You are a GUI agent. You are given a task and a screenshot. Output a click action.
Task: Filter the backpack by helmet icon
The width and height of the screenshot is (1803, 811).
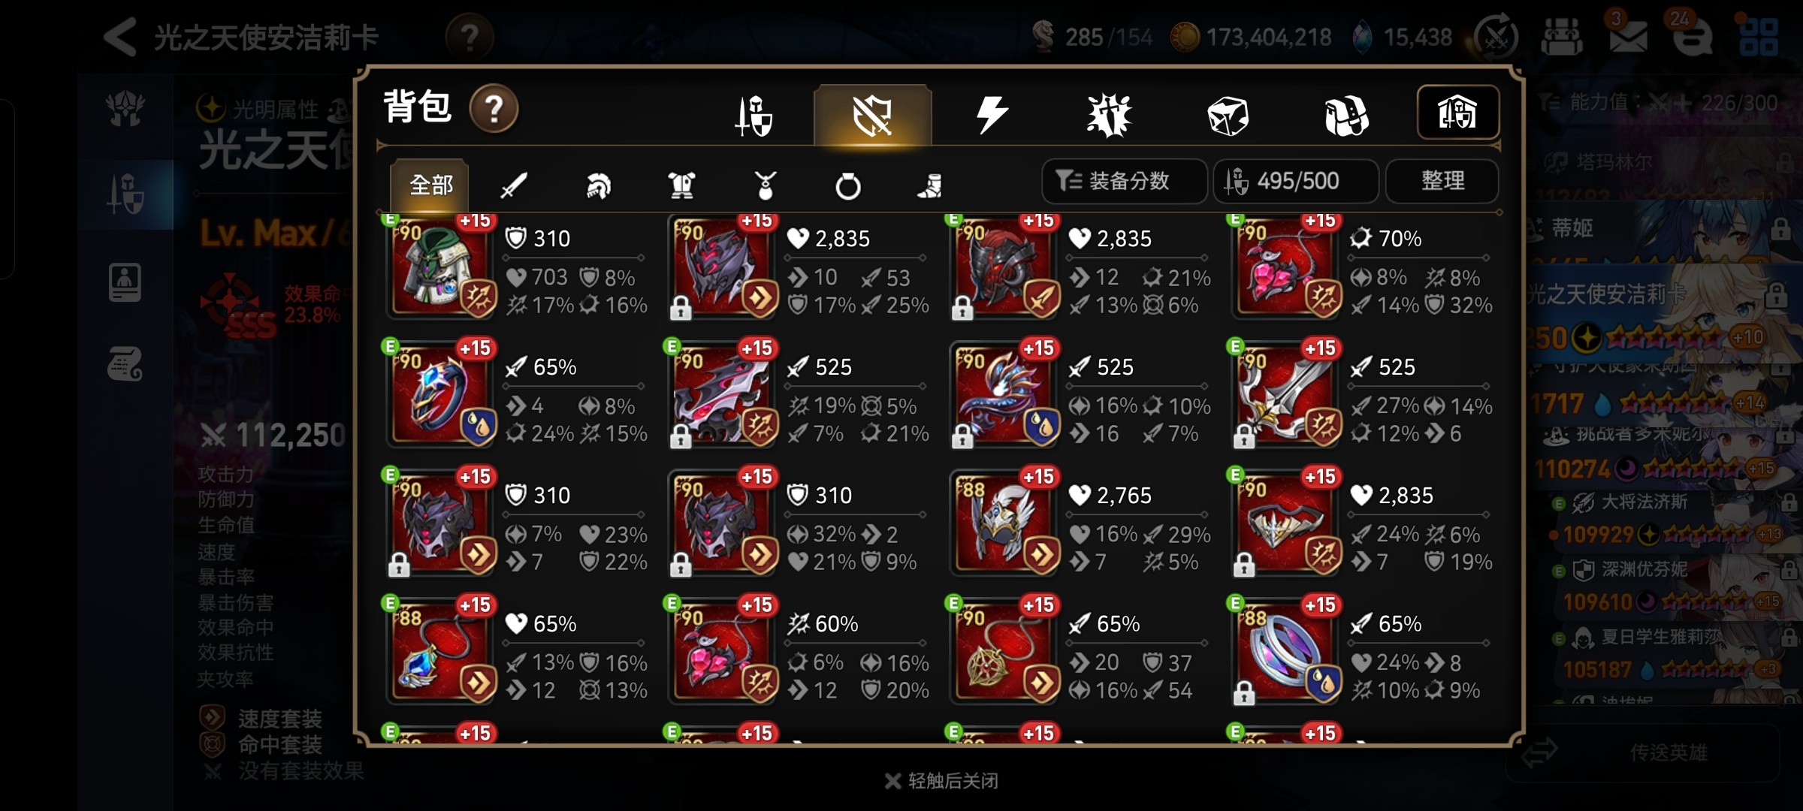coord(598,185)
